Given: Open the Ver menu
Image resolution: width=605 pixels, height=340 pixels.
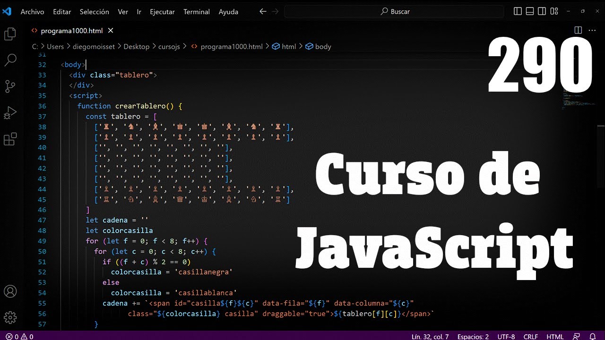Looking at the screenshot, I should point(123,12).
